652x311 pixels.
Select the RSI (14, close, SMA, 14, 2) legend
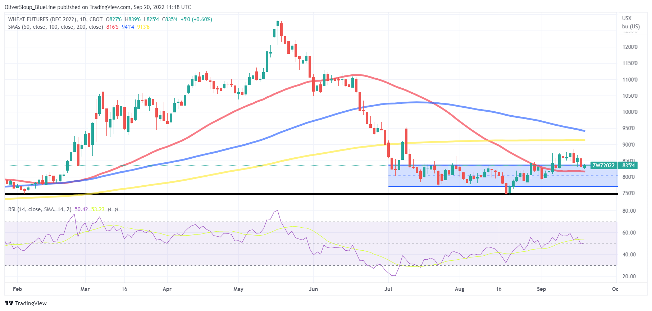40,209
